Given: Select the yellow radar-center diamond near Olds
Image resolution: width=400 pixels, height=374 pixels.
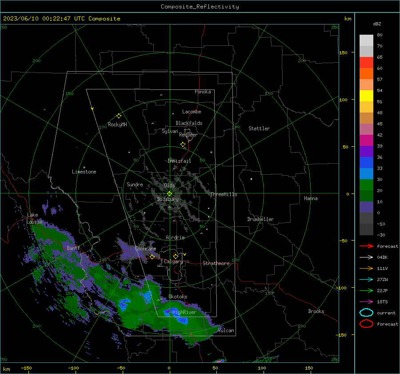Looking at the screenshot, I should click(x=169, y=194).
